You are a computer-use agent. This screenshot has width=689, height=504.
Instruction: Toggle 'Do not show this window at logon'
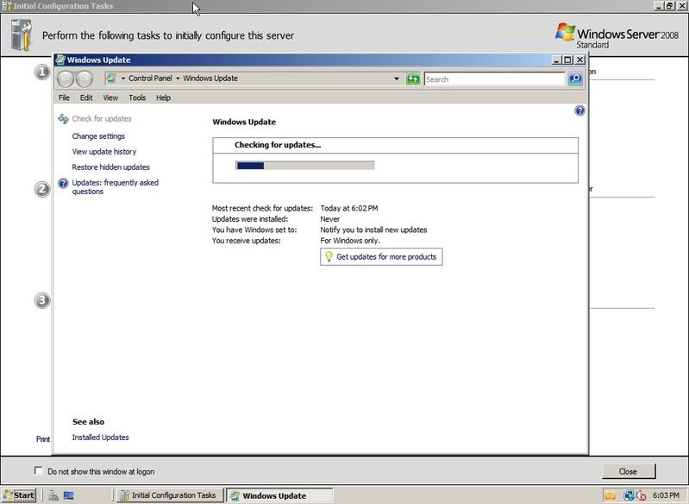tap(38, 470)
